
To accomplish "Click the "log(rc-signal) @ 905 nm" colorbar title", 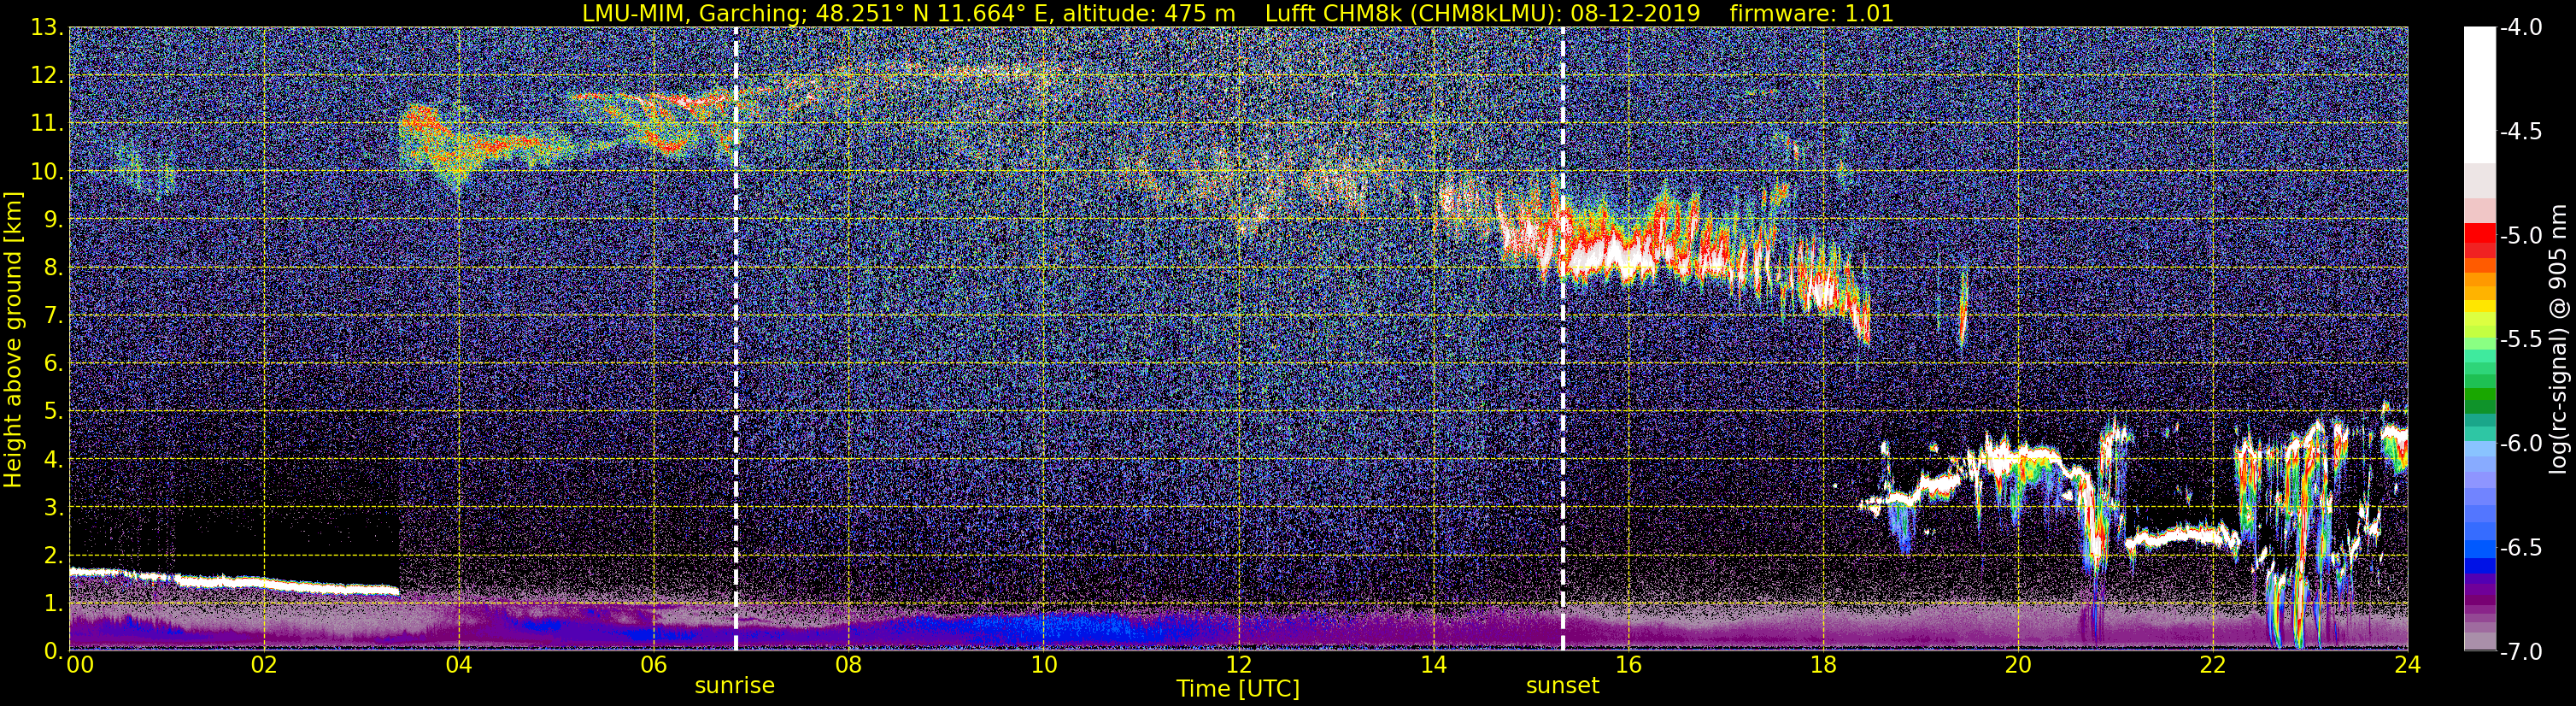I will [2560, 340].
